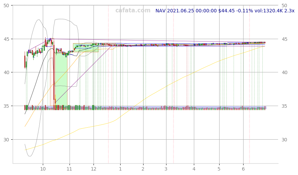The width and height of the screenshot is (298, 175).
Task: Click time axis label 10
Action: tap(43, 169)
